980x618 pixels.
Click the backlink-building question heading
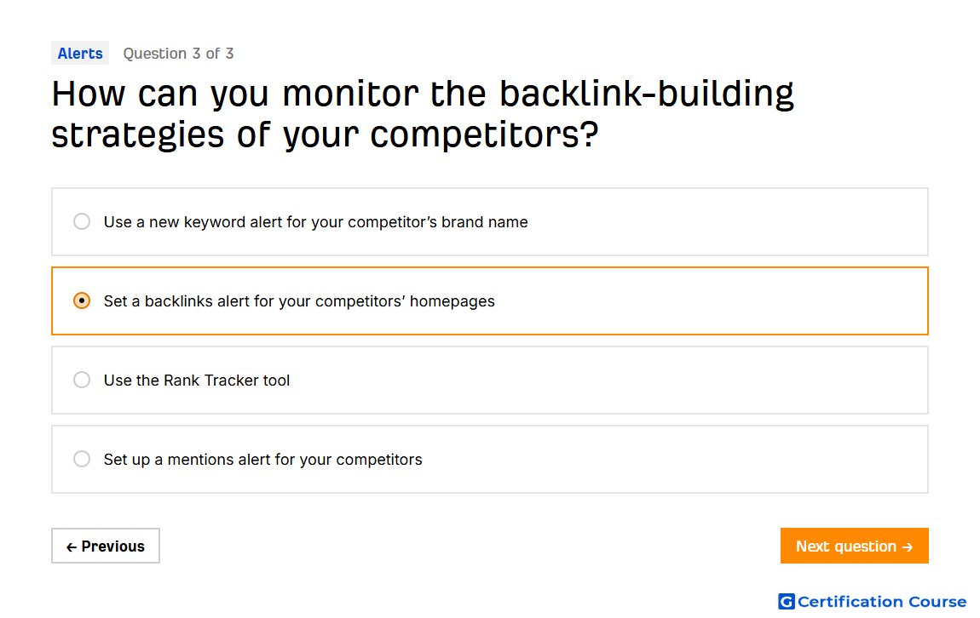point(423,114)
